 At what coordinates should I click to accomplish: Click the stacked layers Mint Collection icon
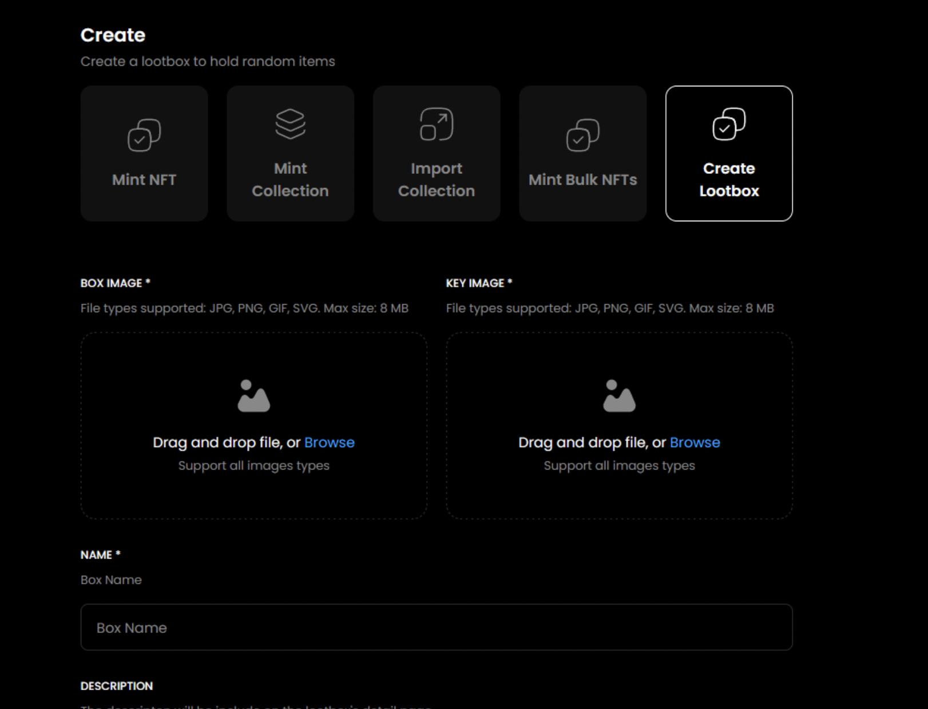(290, 124)
